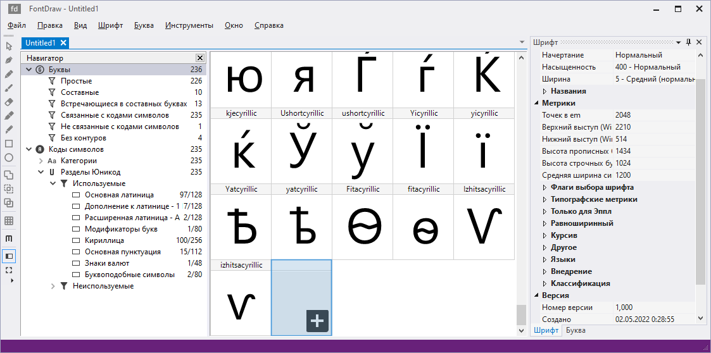Collapse the Разделы Юникод node
The width and height of the screenshot is (711, 353).
(41, 172)
